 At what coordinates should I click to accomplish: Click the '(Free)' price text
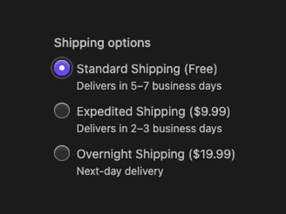(200, 69)
